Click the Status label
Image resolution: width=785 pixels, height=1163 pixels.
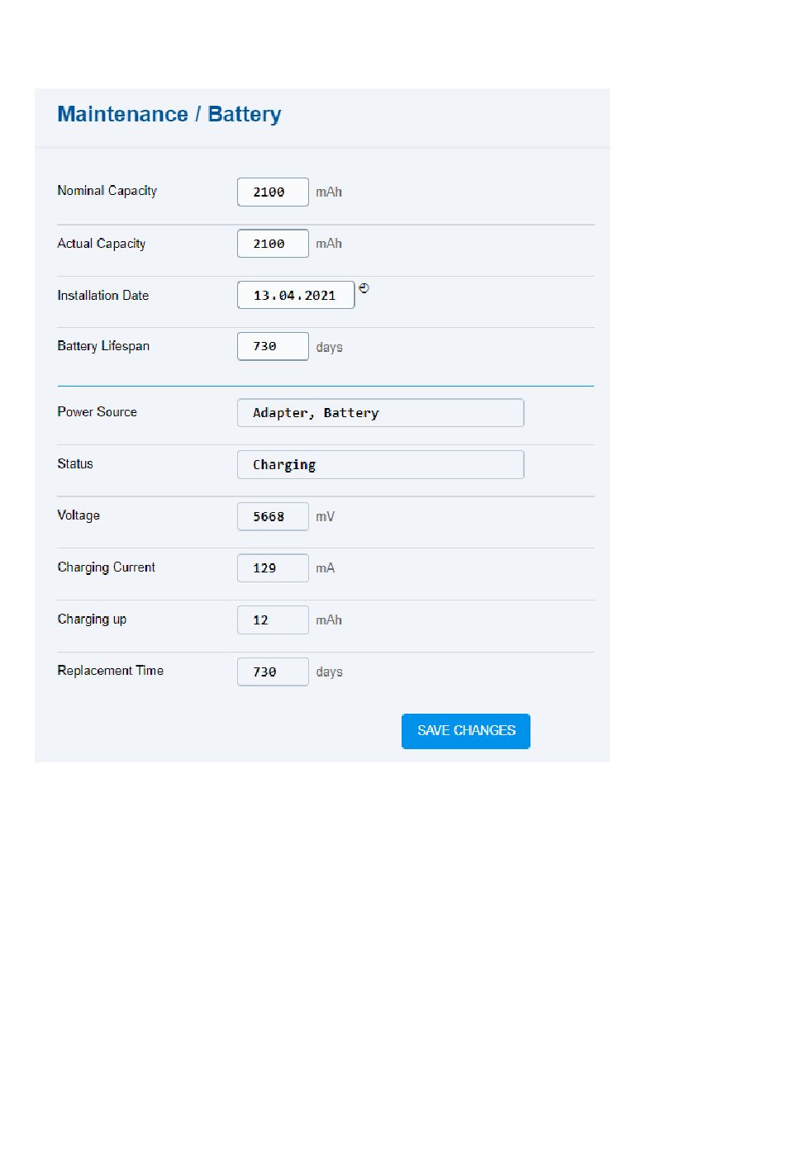[x=75, y=464]
